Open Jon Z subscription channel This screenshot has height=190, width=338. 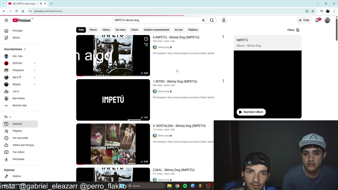point(20,91)
